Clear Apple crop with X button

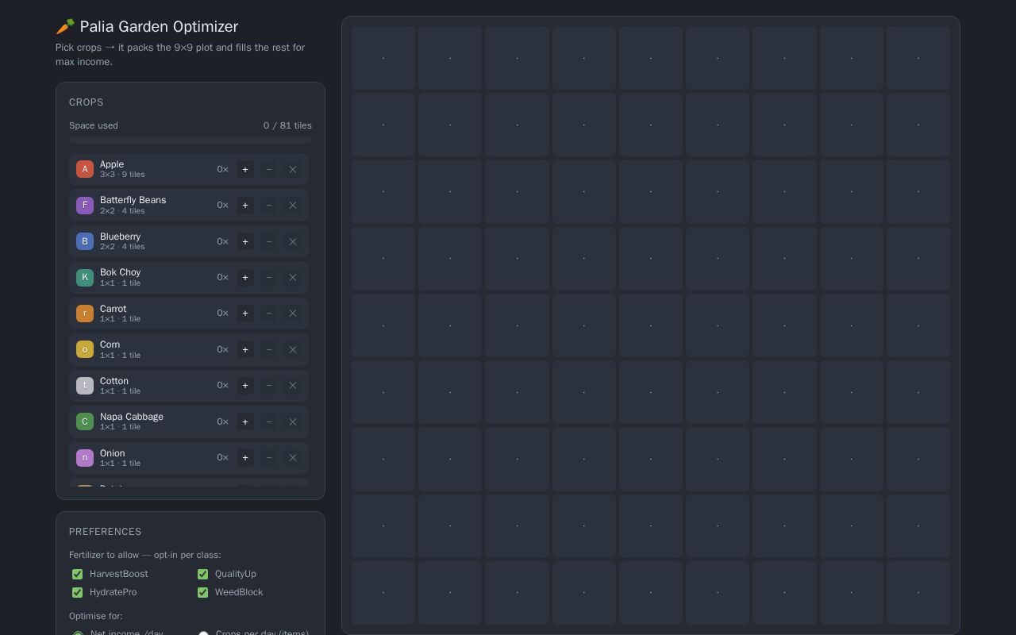pyautogui.click(x=293, y=169)
